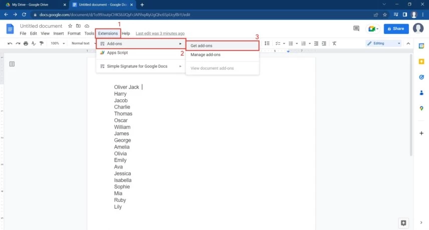The width and height of the screenshot is (429, 230).
Task: Open the comment history icon
Action: [x=356, y=29]
